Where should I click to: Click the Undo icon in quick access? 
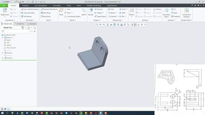(23, 2)
